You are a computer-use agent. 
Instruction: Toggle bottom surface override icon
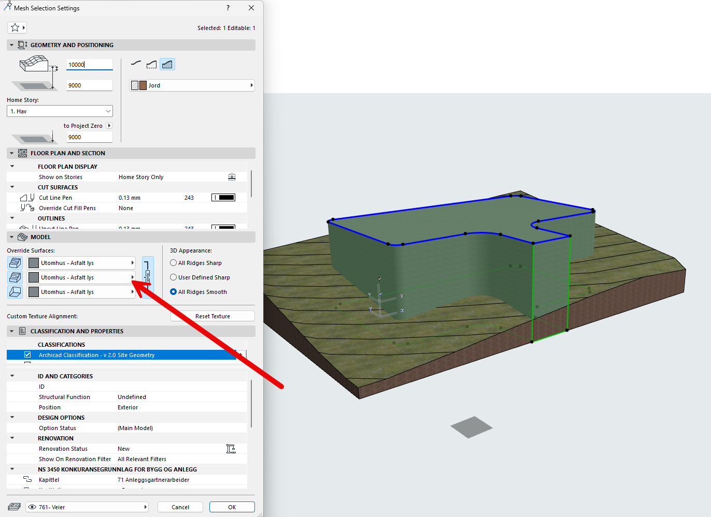(15, 292)
